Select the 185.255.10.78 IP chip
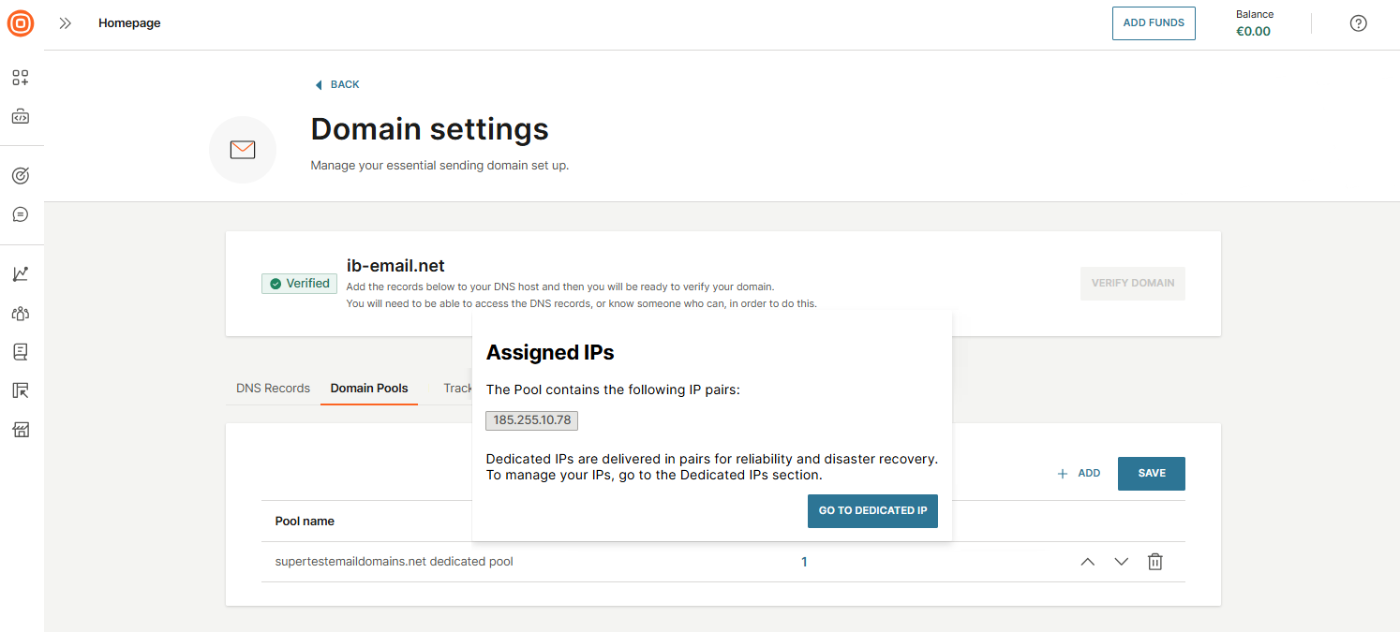 [531, 419]
